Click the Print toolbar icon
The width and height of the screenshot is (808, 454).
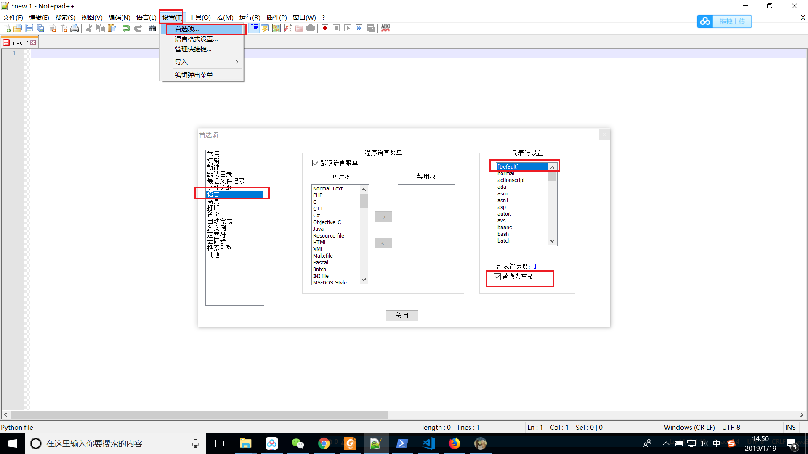tap(74, 28)
